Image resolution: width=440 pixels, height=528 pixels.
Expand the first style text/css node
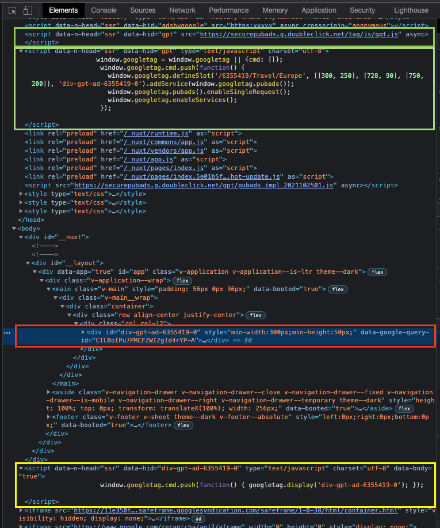click(x=21, y=194)
